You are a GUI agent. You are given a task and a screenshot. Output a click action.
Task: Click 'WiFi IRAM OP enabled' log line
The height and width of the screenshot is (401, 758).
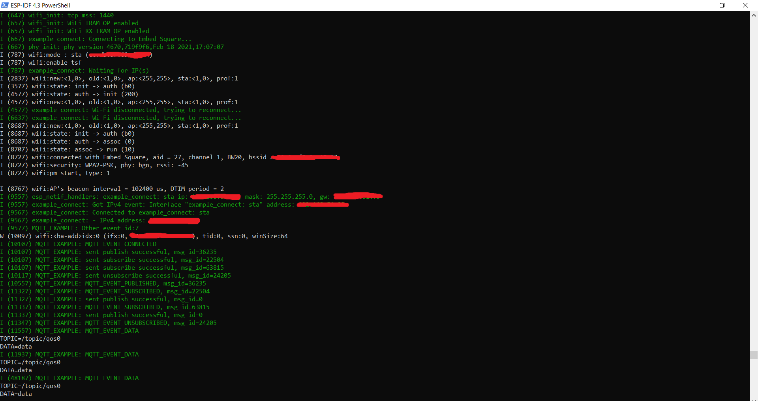(x=69, y=23)
